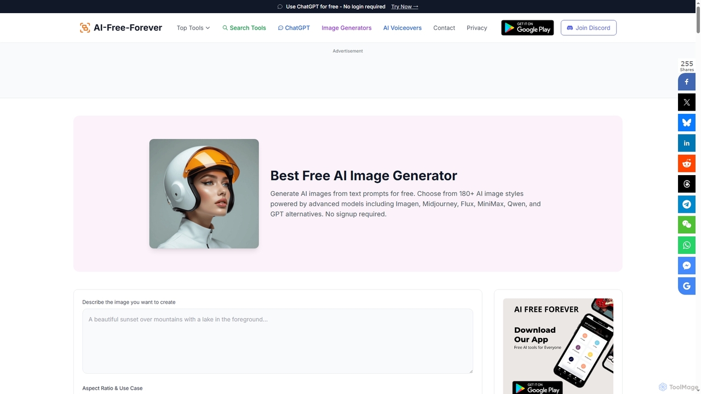701x394 pixels.
Task: Open the Privacy page
Action: pyautogui.click(x=477, y=28)
